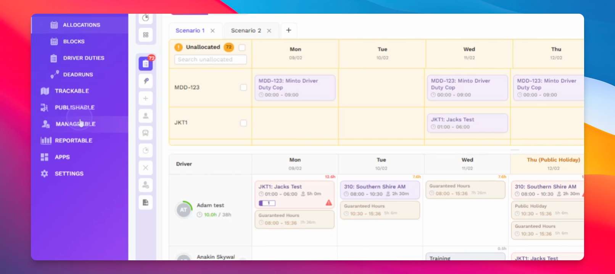
Task: Select the Deadruns route icon
Action: pos(55,75)
